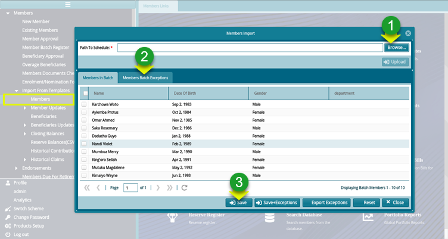Expand the Member Updates node
The height and width of the screenshot is (239, 448).
tap(25, 108)
